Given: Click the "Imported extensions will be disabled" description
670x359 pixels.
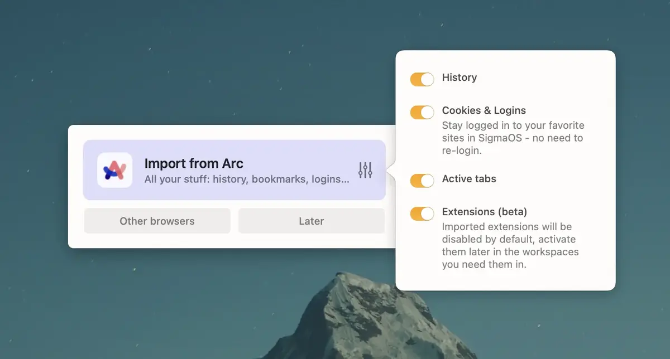Looking at the screenshot, I should point(510,245).
